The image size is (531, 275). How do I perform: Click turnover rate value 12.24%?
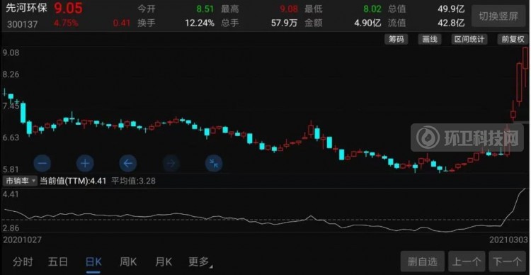point(200,23)
